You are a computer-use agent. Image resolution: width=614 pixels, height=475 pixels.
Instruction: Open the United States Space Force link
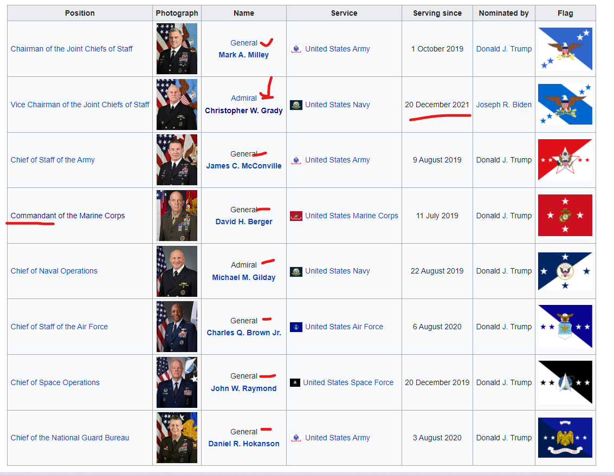coord(348,383)
